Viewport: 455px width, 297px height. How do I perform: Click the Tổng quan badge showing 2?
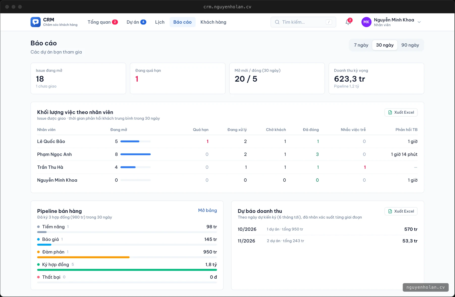coord(115,22)
